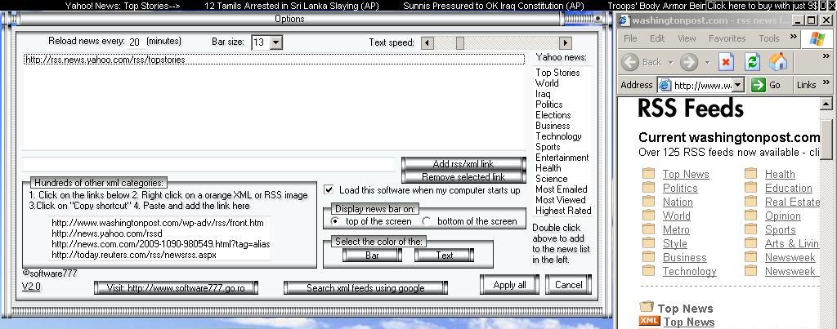Viewport: 837px width, 329px height.
Task: Click the Bar color button
Action: (x=372, y=256)
